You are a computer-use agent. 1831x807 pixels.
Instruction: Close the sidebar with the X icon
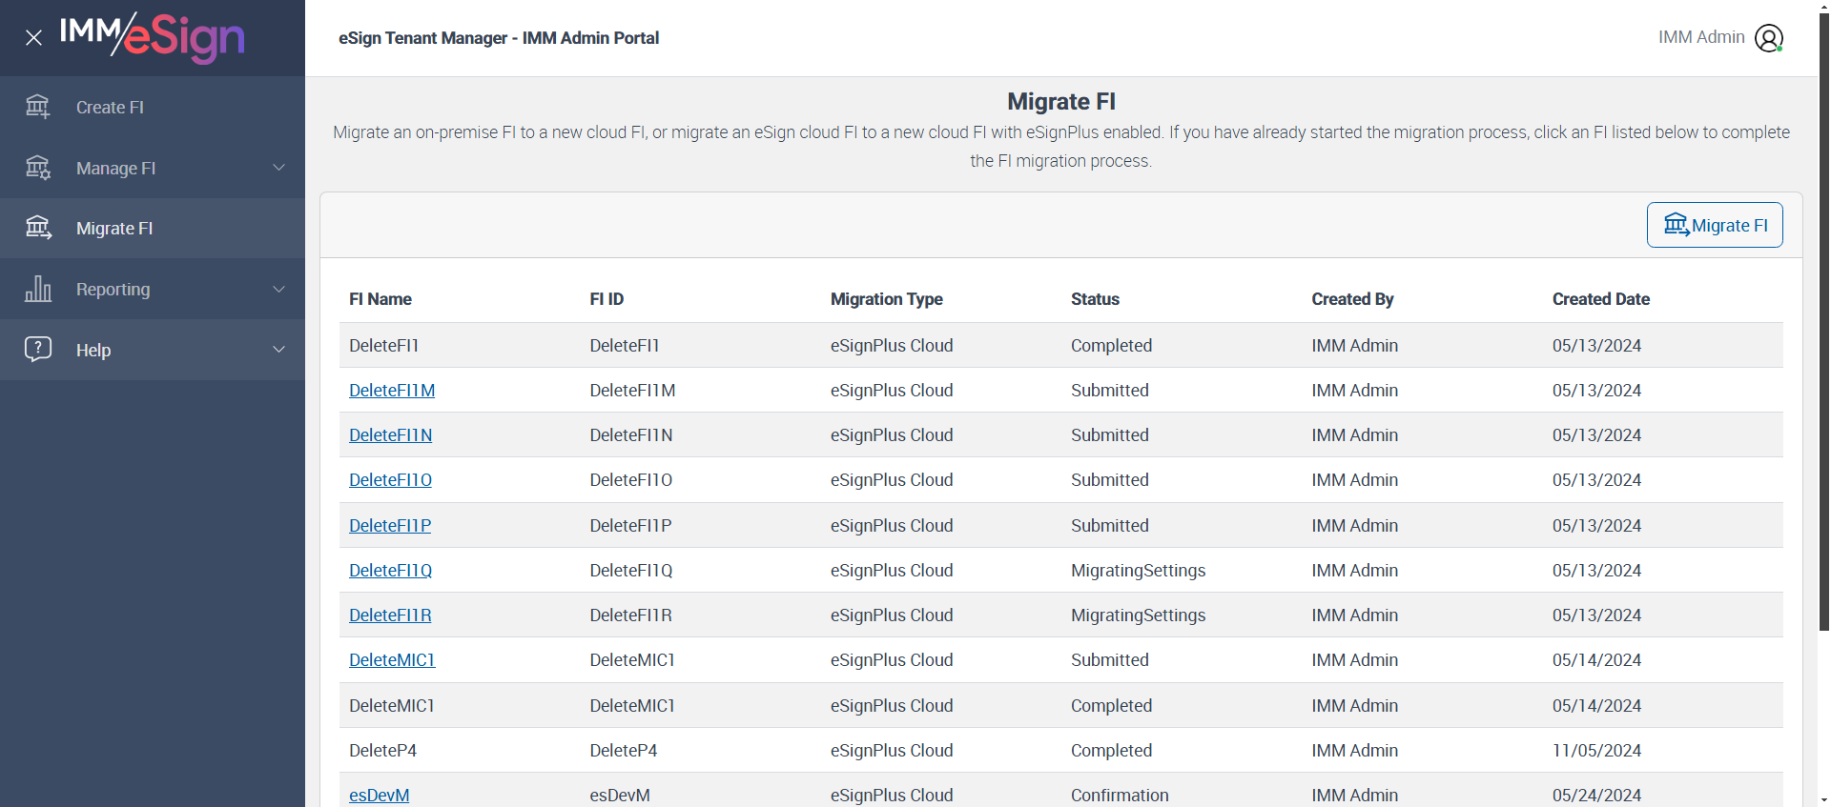[x=33, y=38]
